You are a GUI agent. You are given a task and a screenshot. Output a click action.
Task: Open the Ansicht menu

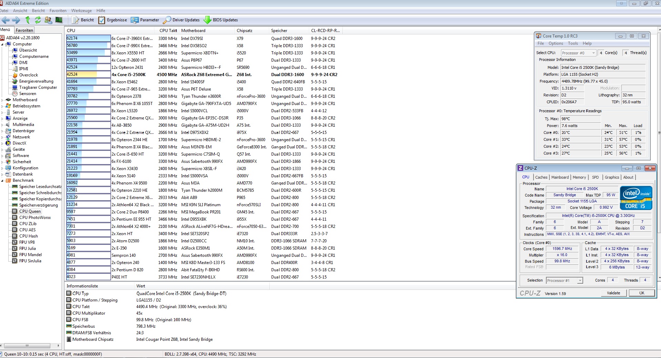click(x=20, y=11)
